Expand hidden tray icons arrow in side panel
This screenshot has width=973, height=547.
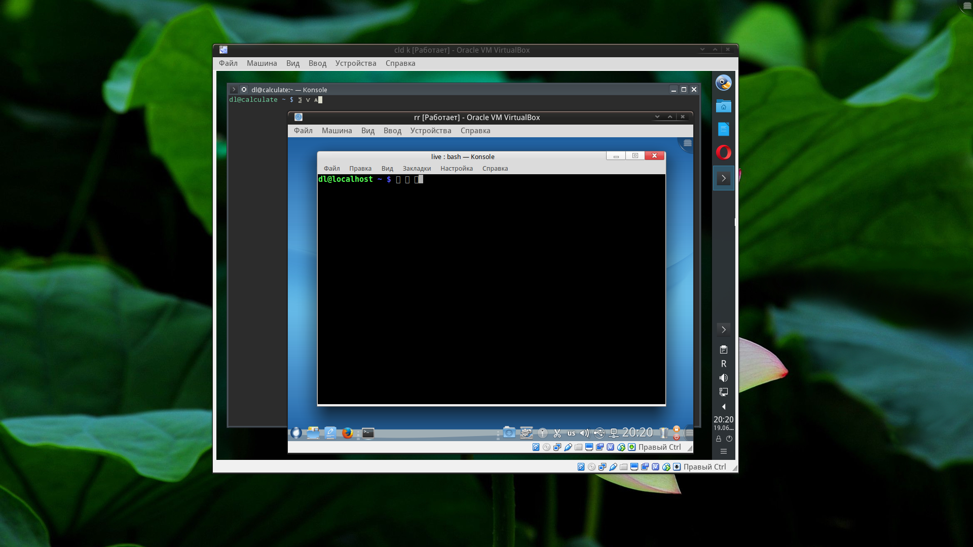click(723, 407)
